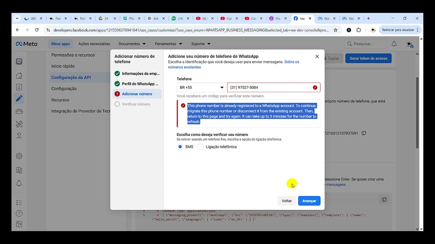Switch to the Pro browser tab
Screen dimensions: 435x244
[279, 18]
